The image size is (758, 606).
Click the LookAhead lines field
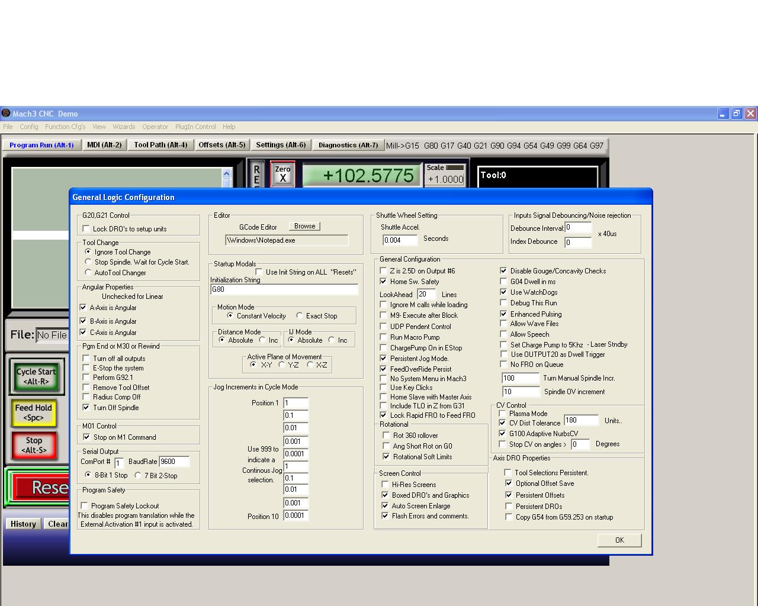click(426, 294)
